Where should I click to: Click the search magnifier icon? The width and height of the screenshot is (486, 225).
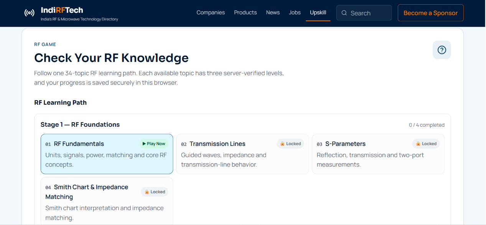(344, 13)
